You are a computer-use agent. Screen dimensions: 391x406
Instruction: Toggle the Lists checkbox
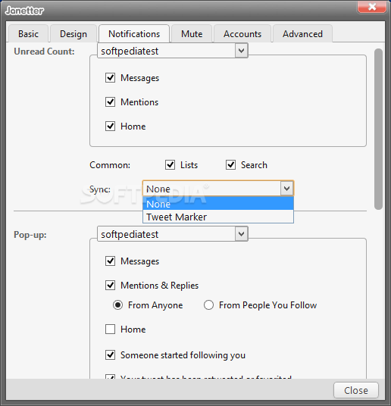click(x=170, y=164)
